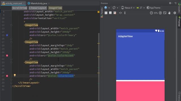Activate the pan hand tool

[x=169, y=13]
